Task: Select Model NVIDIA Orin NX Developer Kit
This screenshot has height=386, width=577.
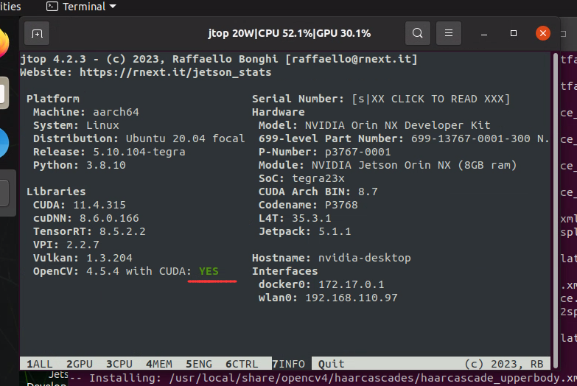Action: click(x=398, y=125)
